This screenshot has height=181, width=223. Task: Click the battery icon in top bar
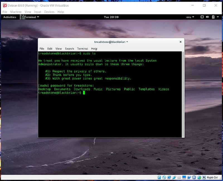[x=213, y=17]
